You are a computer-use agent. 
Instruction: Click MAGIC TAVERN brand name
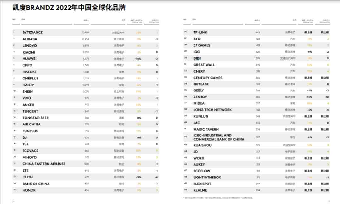(x=206, y=130)
